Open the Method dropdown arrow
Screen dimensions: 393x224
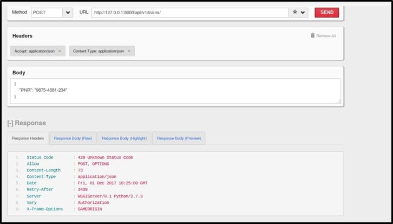point(68,12)
